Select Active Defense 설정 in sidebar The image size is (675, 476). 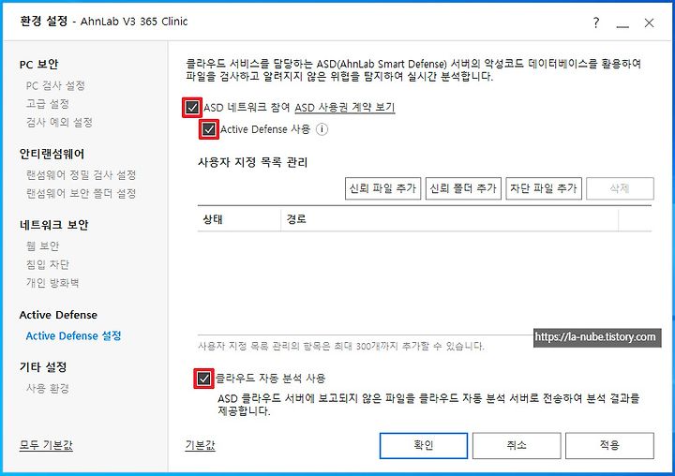click(x=74, y=335)
